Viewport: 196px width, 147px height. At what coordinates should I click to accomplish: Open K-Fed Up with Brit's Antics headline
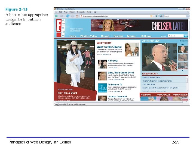(x=152, y=78)
